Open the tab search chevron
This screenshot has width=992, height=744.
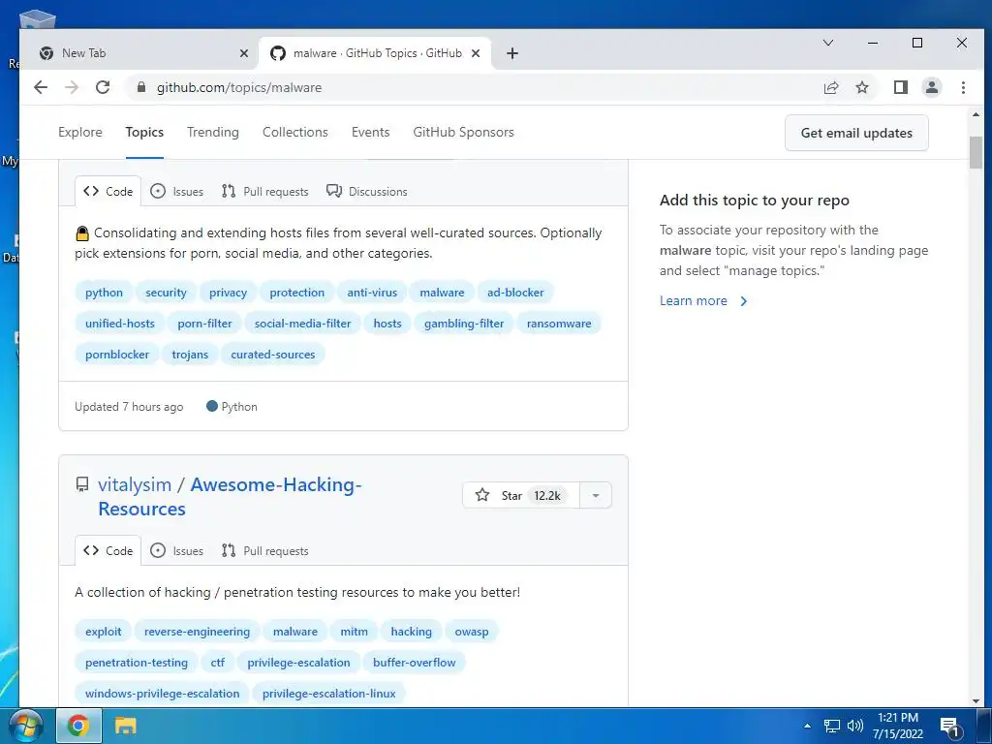point(827,43)
